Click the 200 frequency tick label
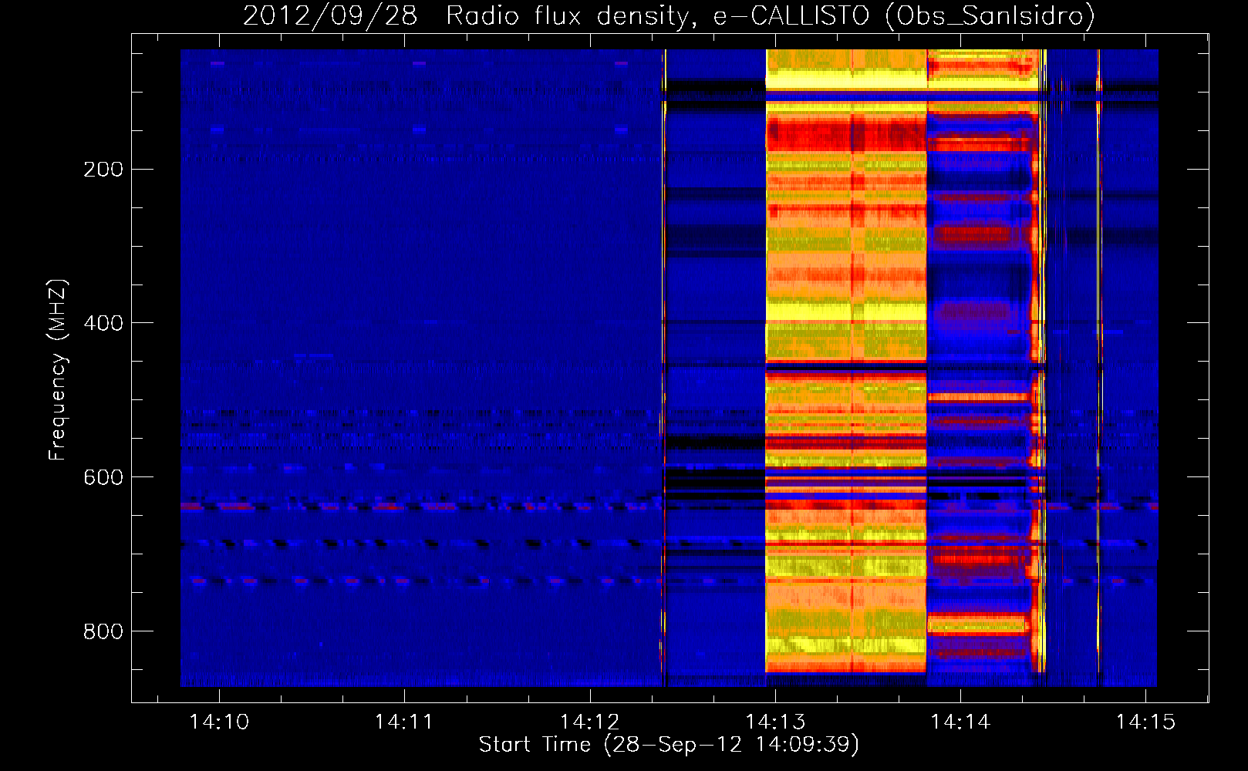This screenshot has height=771, width=1248. click(x=103, y=169)
